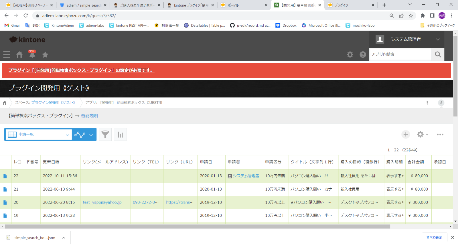Expand the 申請一覧 view dropdown
This screenshot has width=458, height=246.
67,135
